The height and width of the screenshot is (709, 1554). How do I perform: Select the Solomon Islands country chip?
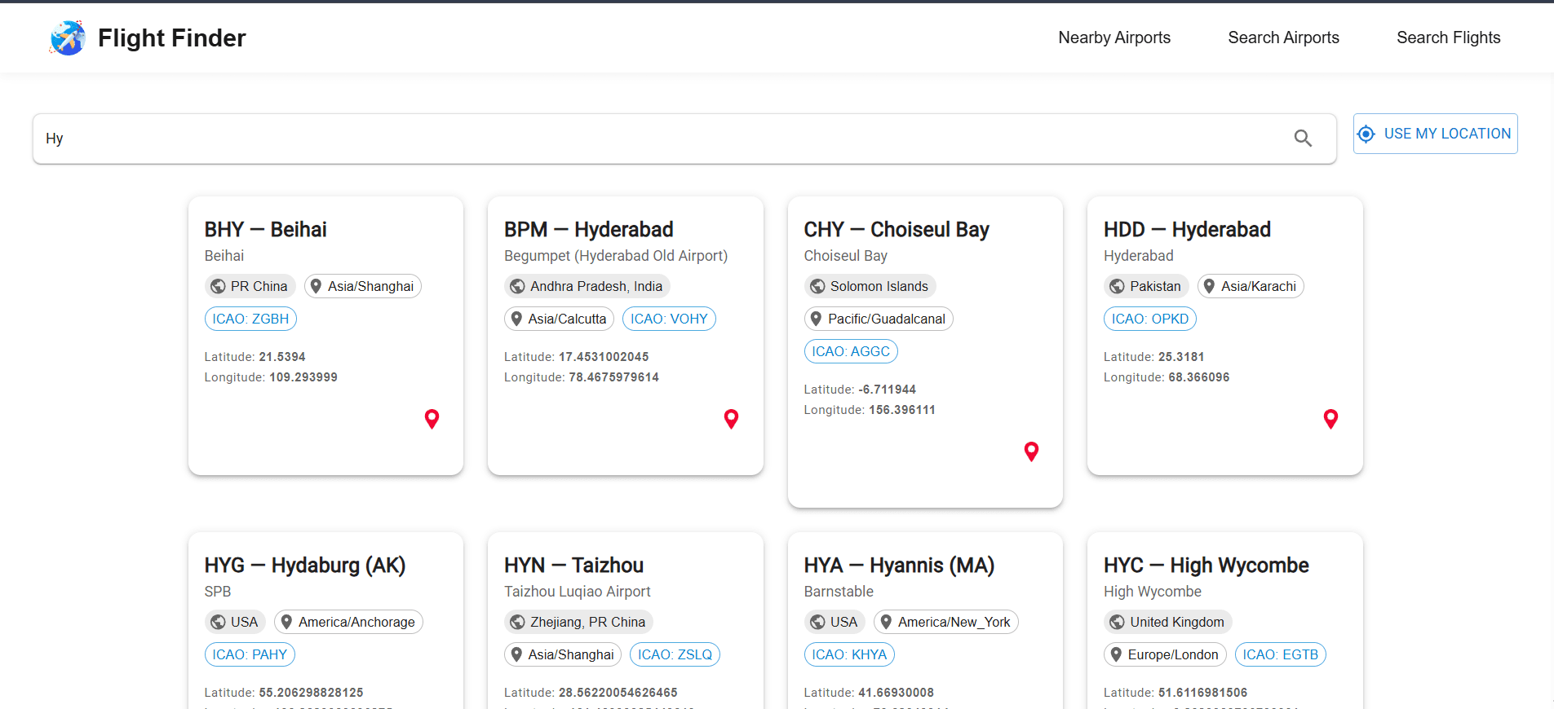870,286
